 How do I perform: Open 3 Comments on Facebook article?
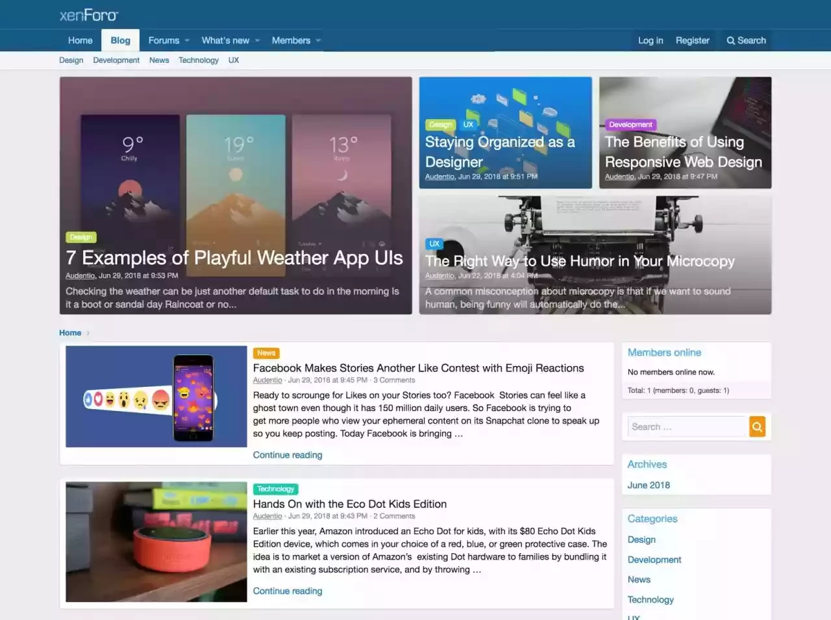394,380
